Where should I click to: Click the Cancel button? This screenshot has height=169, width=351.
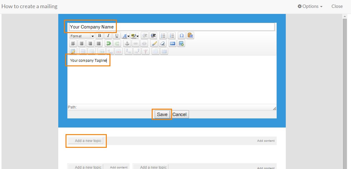pyautogui.click(x=180, y=114)
